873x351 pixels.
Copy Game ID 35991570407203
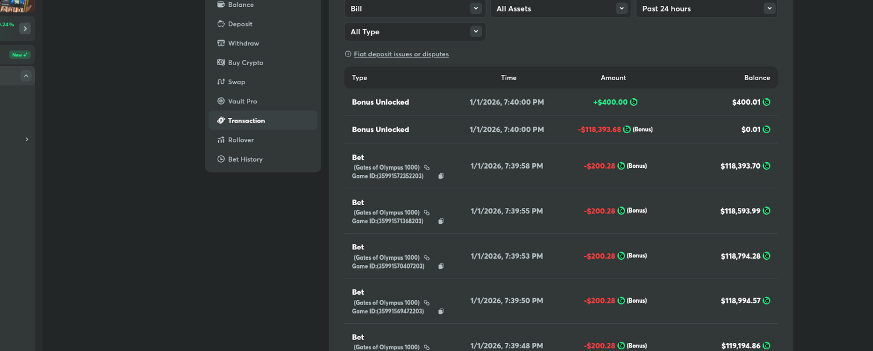click(441, 266)
